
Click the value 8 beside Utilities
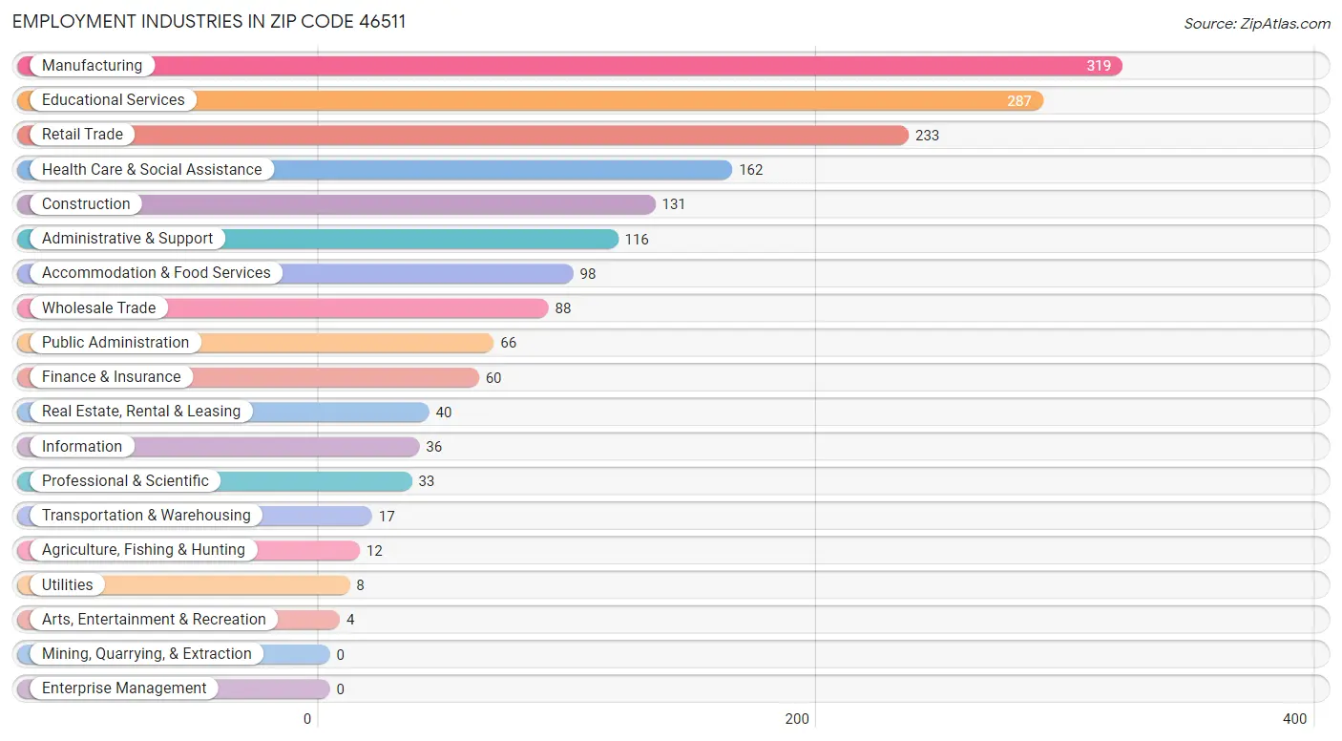(x=361, y=585)
